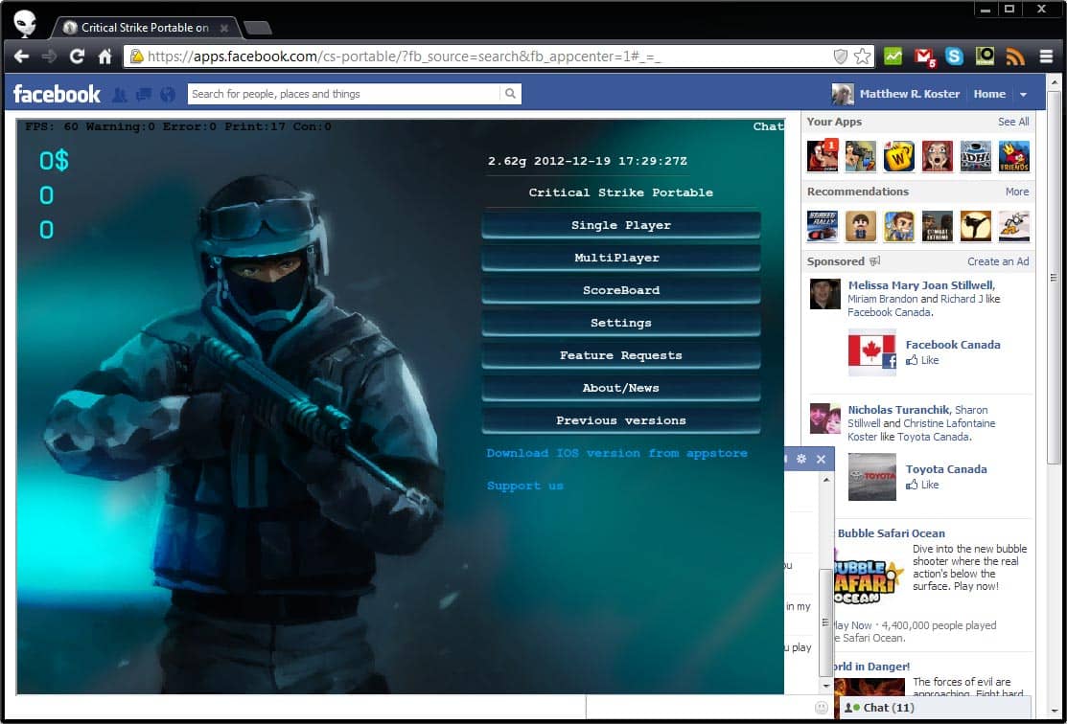Open Facebook messages icon
Viewport: 1067px width, 724px height.
pos(144,95)
